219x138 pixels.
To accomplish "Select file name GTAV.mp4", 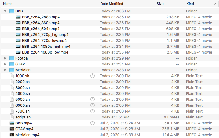I will pos(24,129).
